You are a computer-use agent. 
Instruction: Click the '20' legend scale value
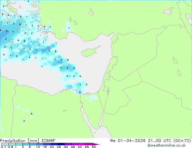click(x=52, y=147)
